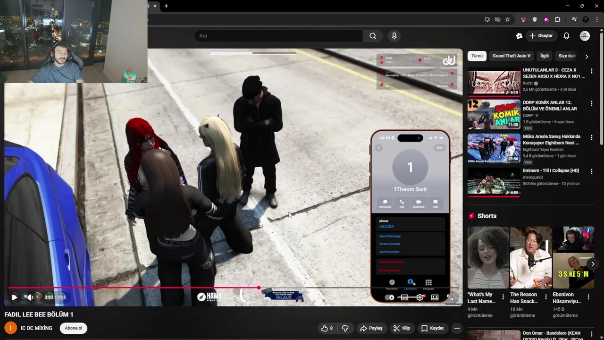Open the Extensions puzzle icon
This screenshot has height=340, width=604.
point(557,19)
